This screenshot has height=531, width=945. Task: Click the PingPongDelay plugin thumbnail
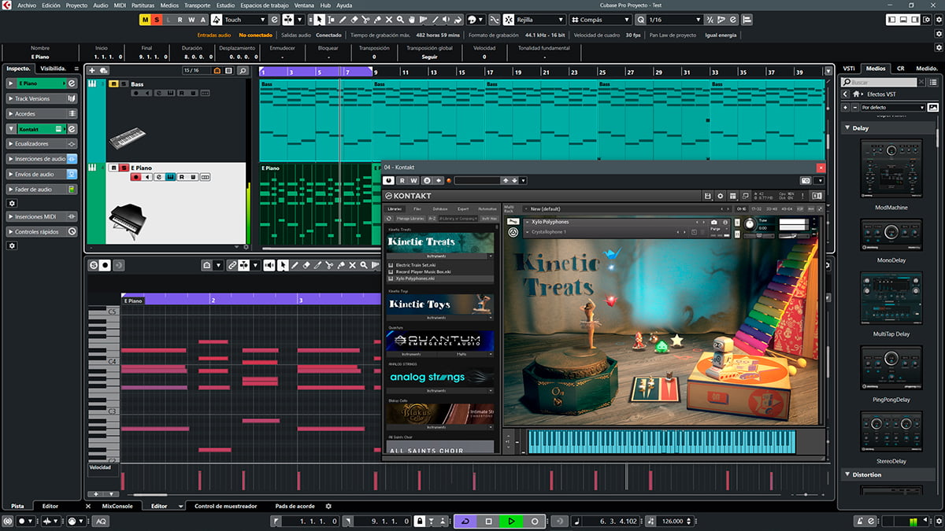[891, 370]
